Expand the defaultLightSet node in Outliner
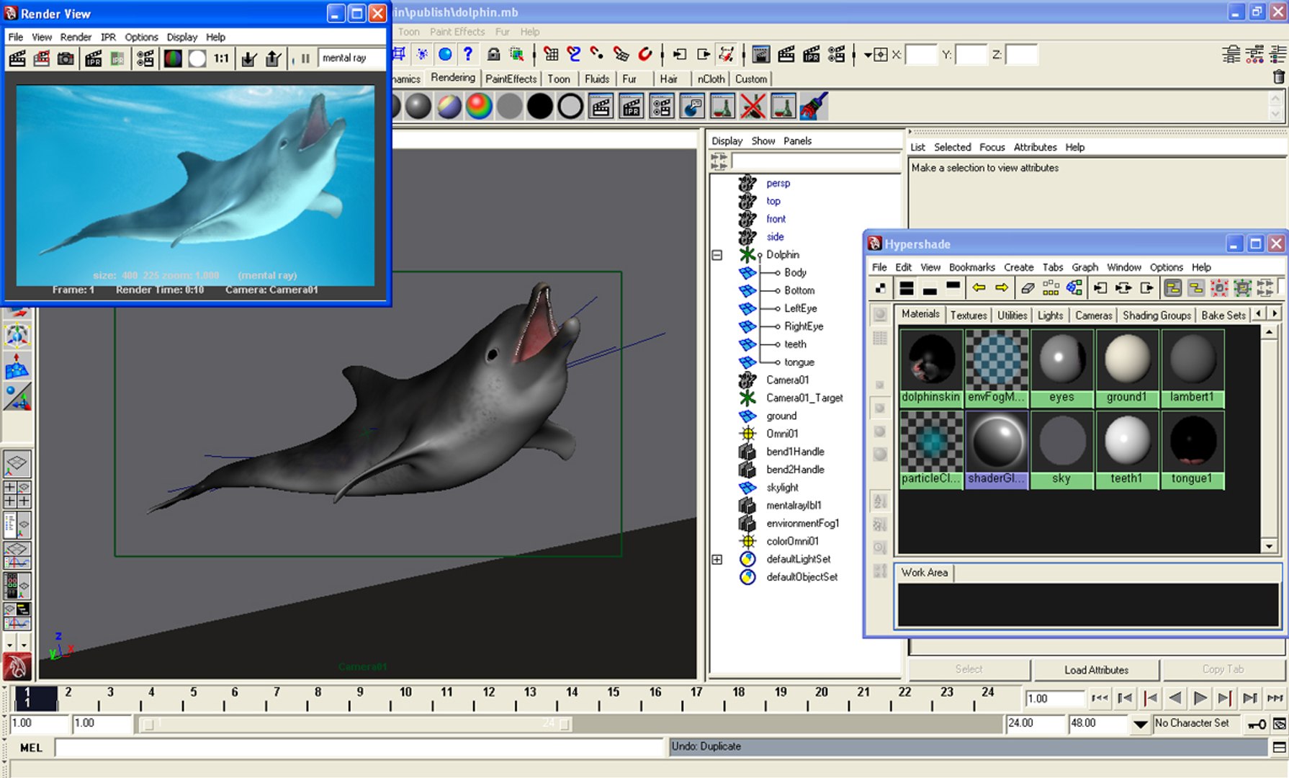Screen dimensions: 1289x778 tap(717, 560)
